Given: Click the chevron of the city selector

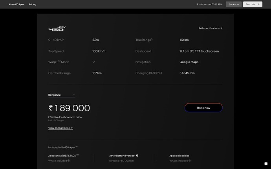Looking at the screenshot, I should coord(74,95).
